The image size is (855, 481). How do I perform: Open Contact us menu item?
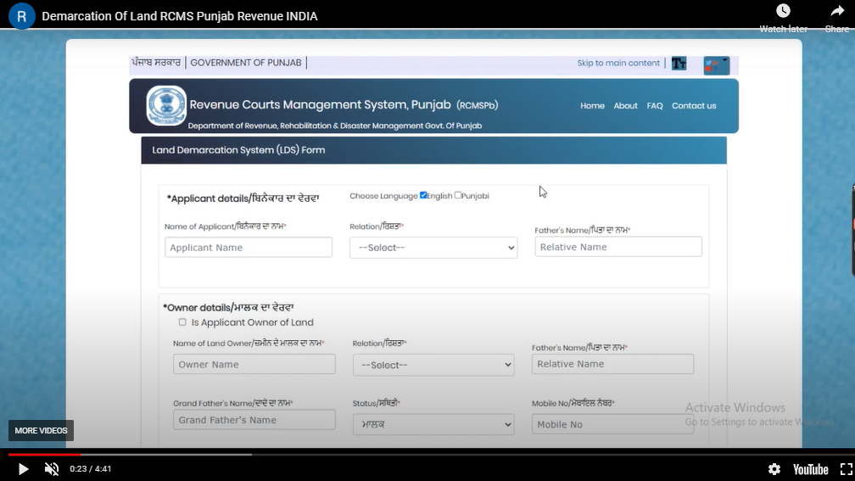click(x=694, y=106)
